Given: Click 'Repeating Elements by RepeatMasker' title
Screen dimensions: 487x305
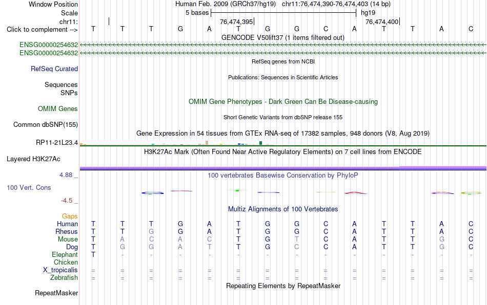Looking at the screenshot, I should tap(283, 286).
